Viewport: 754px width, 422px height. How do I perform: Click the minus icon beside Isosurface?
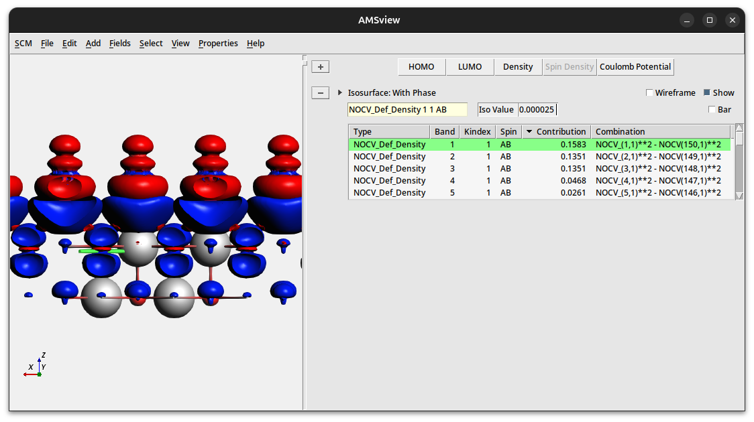[321, 93]
